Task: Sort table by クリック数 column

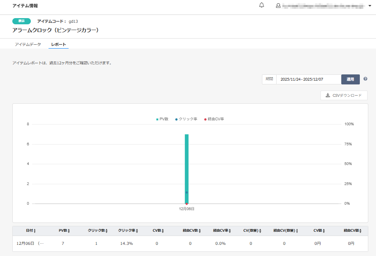Action: (x=98, y=231)
